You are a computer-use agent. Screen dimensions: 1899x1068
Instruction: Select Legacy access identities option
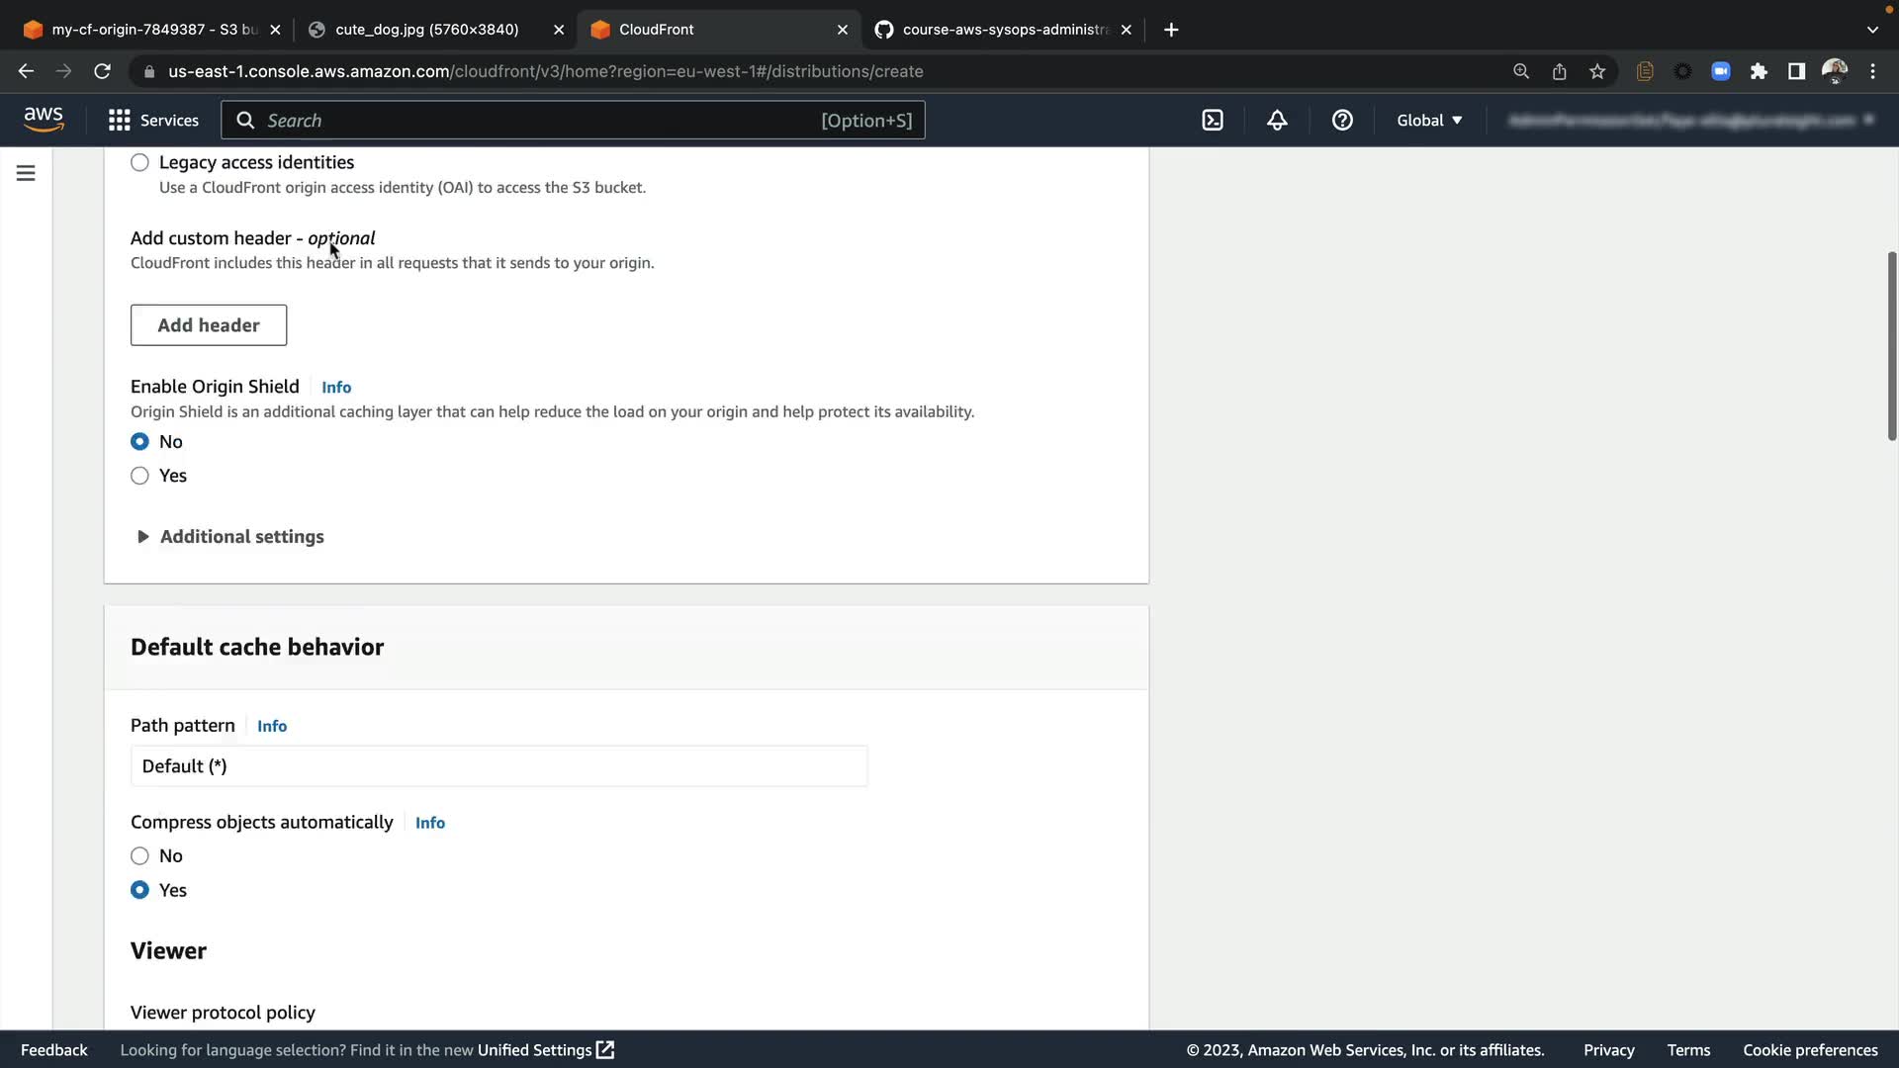pos(139,162)
